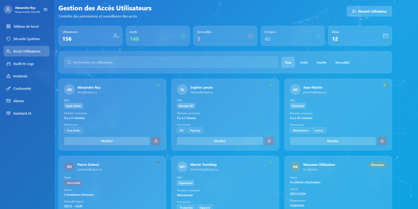Click the archive icon in Rôles card
Viewport: 418px width, 209px height.
click(x=385, y=36)
